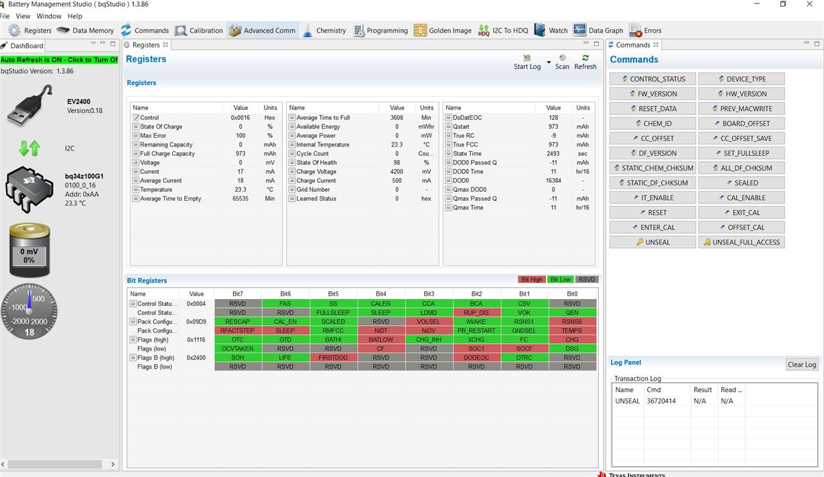Screen dimensions: 824x477
Task: Click the bq34z100G1 chip icon
Action: pos(29,189)
